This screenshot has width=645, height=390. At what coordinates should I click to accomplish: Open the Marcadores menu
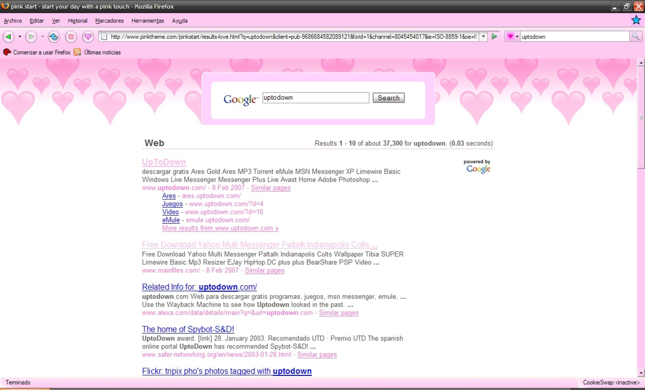(109, 20)
